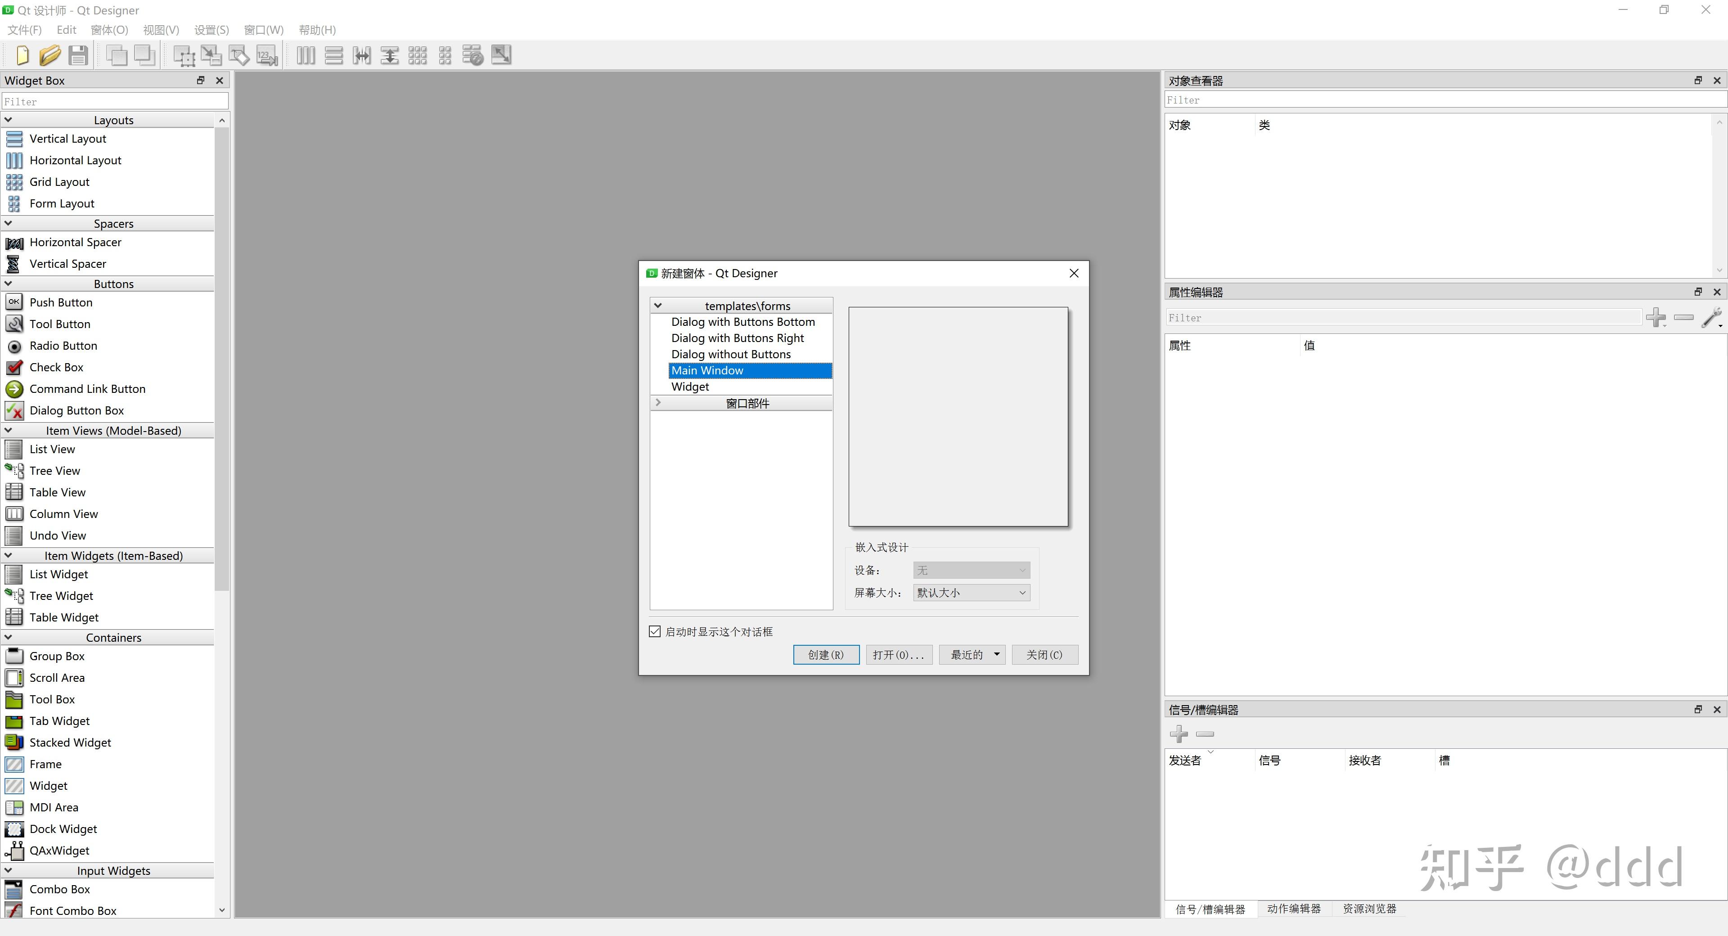Select the Edit Signals/Slots mode icon
Viewport: 1728px width, 936px height.
211,55
